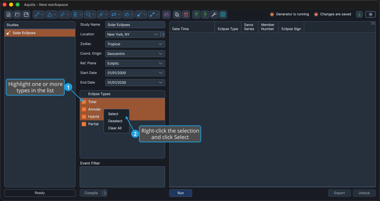Click the Compile button
The height and width of the screenshot is (201, 380).
(x=91, y=193)
